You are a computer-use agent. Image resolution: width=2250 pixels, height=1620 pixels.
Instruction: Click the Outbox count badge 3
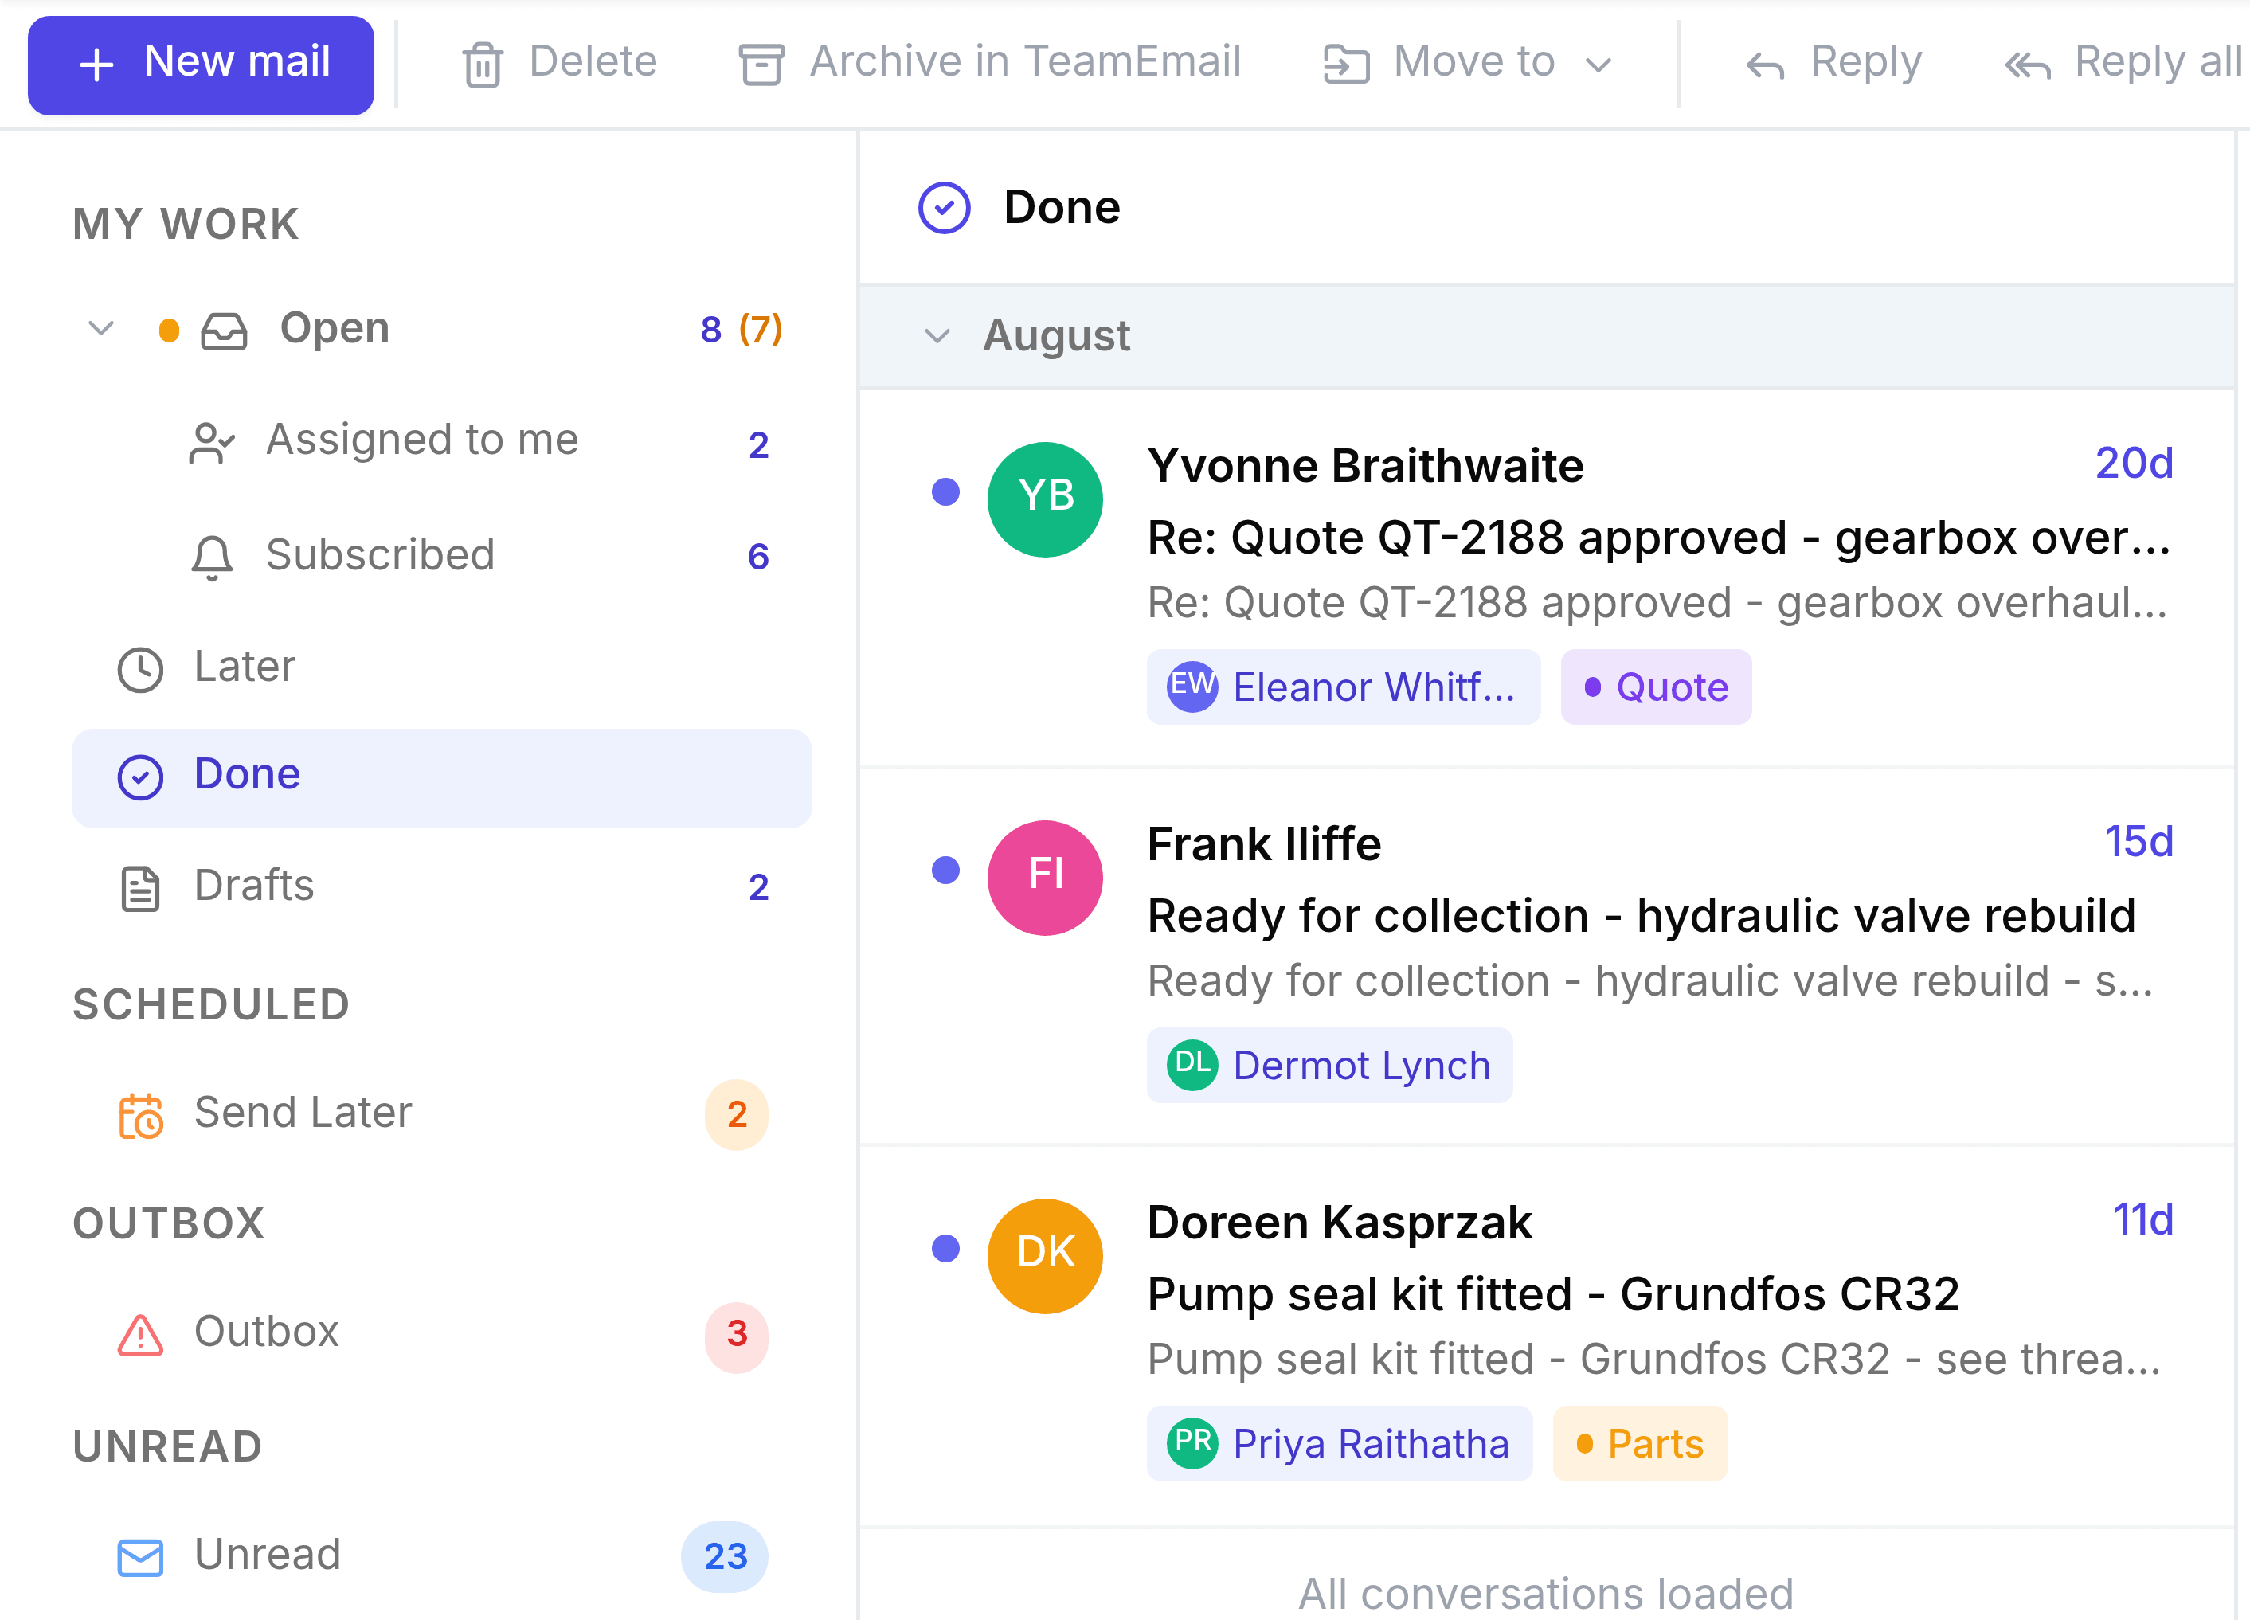[x=736, y=1336]
